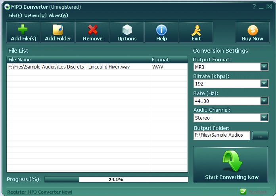Open the About(A) menu

pyautogui.click(x=58, y=15)
